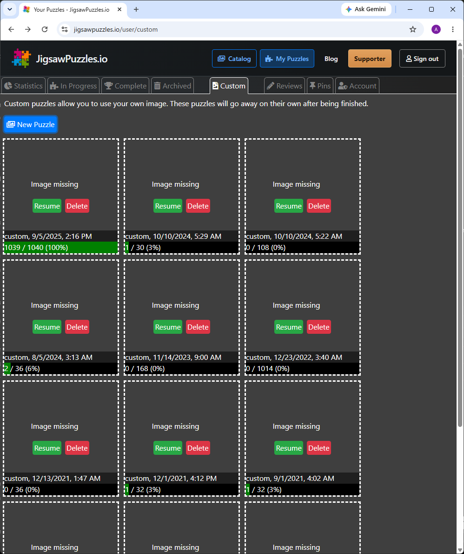Image resolution: width=464 pixels, height=554 pixels.
Task: Bookmark this page with the star icon
Action: pos(413,29)
